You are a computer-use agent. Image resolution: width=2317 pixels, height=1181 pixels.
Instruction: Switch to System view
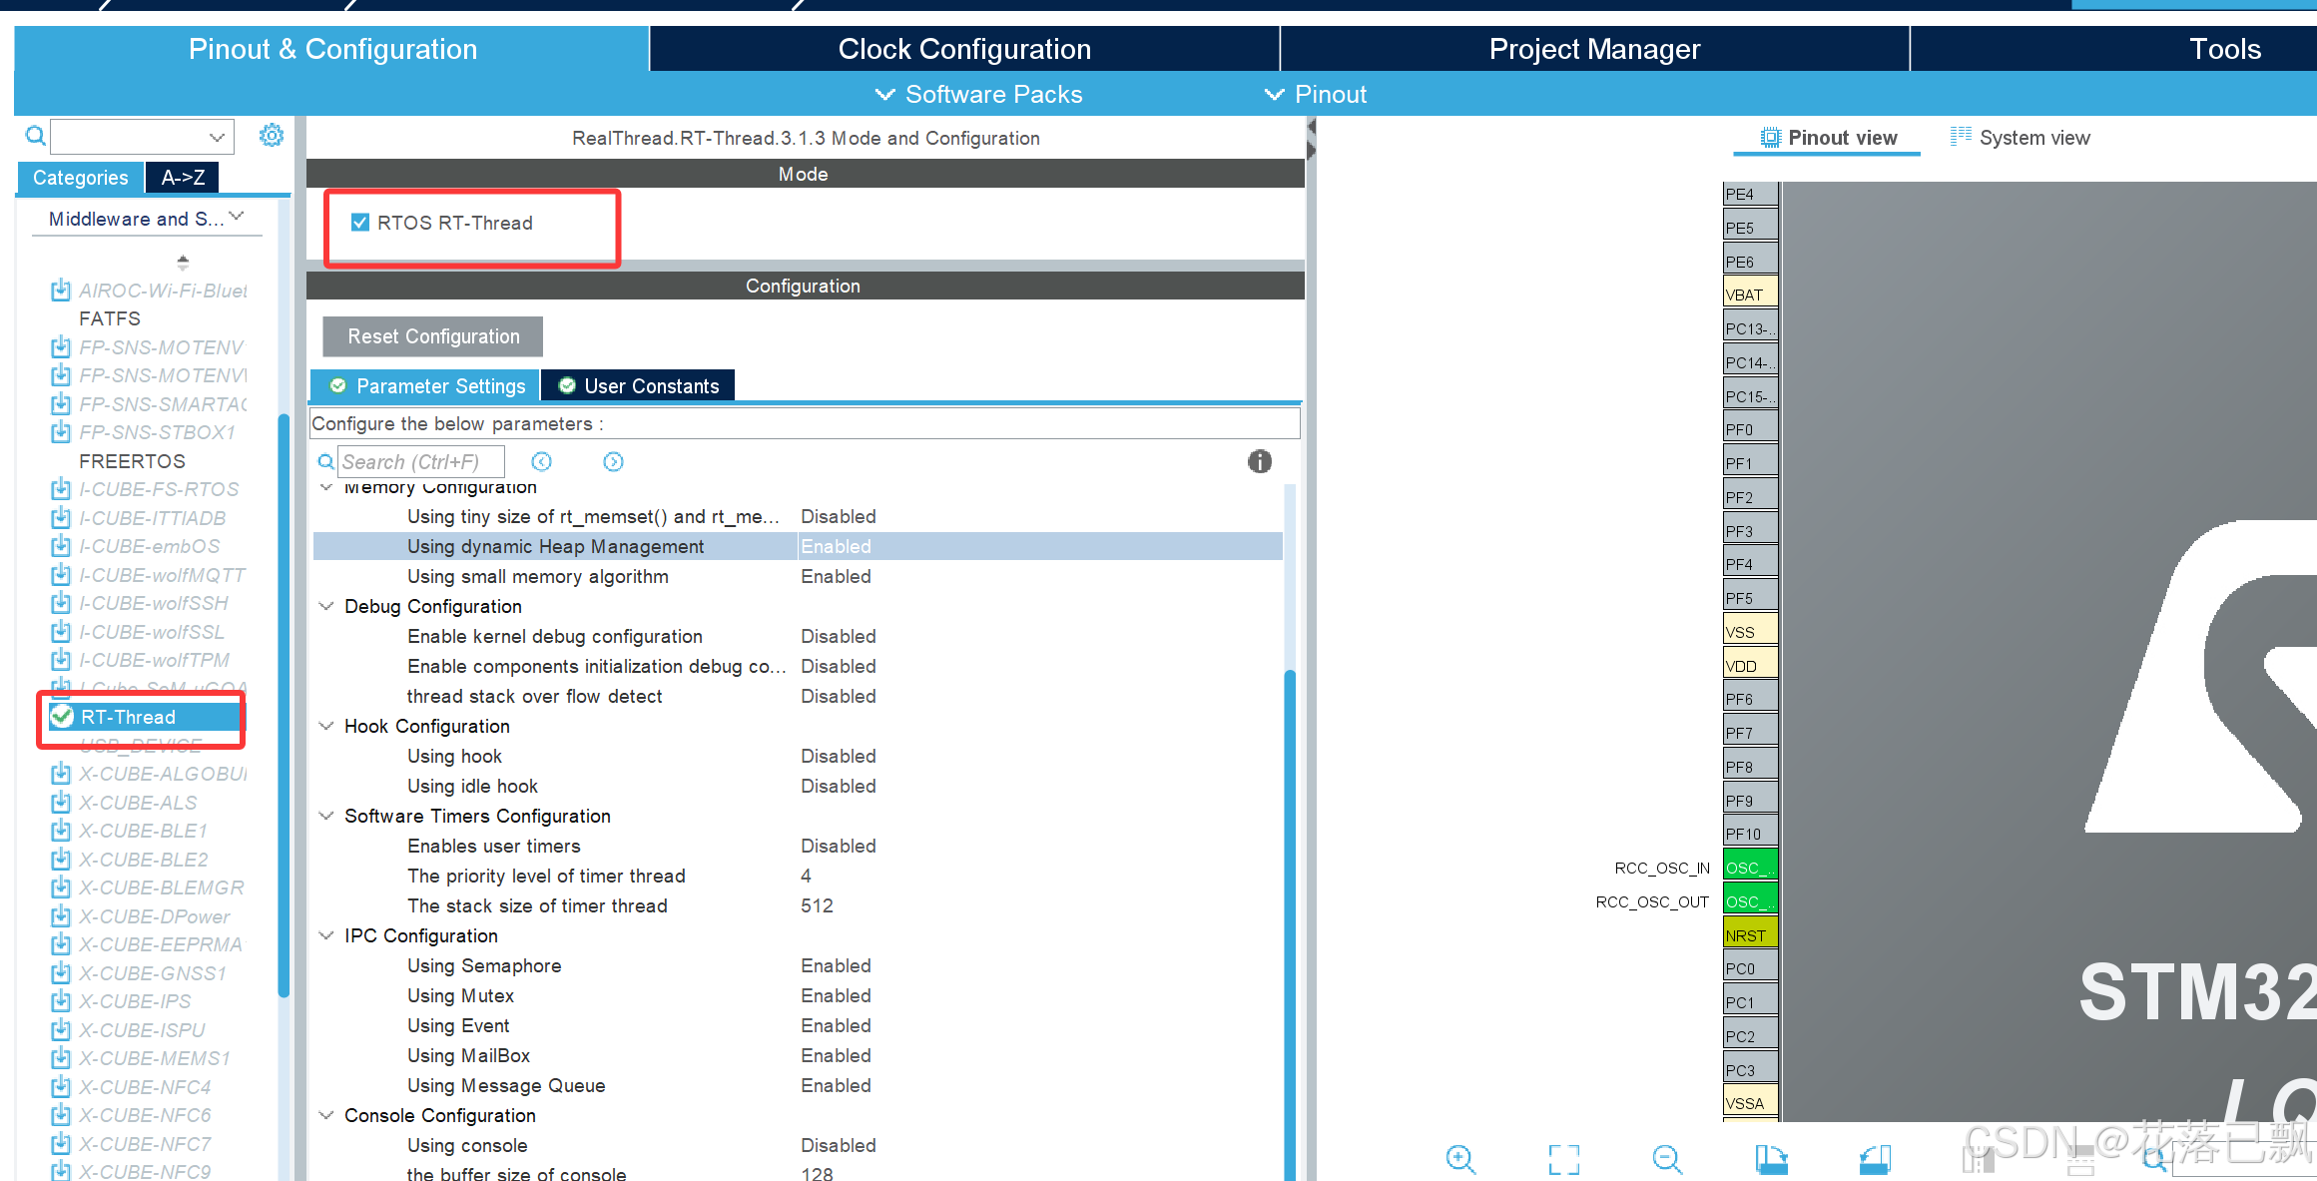click(2020, 138)
